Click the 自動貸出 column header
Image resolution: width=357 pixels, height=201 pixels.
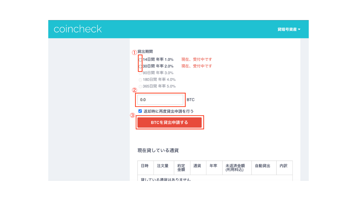click(262, 166)
